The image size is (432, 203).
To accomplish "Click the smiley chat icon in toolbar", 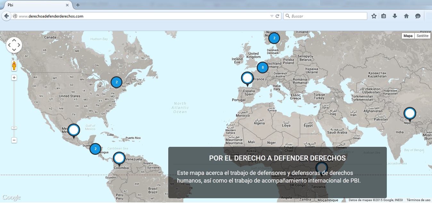I will tap(418, 16).
